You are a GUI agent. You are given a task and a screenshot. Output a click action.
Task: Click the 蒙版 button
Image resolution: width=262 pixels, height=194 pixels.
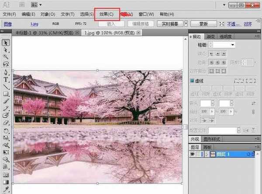[x=203, y=24]
